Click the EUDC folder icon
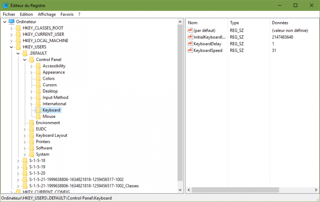Image resolution: width=320 pixels, height=202 pixels. [32, 129]
